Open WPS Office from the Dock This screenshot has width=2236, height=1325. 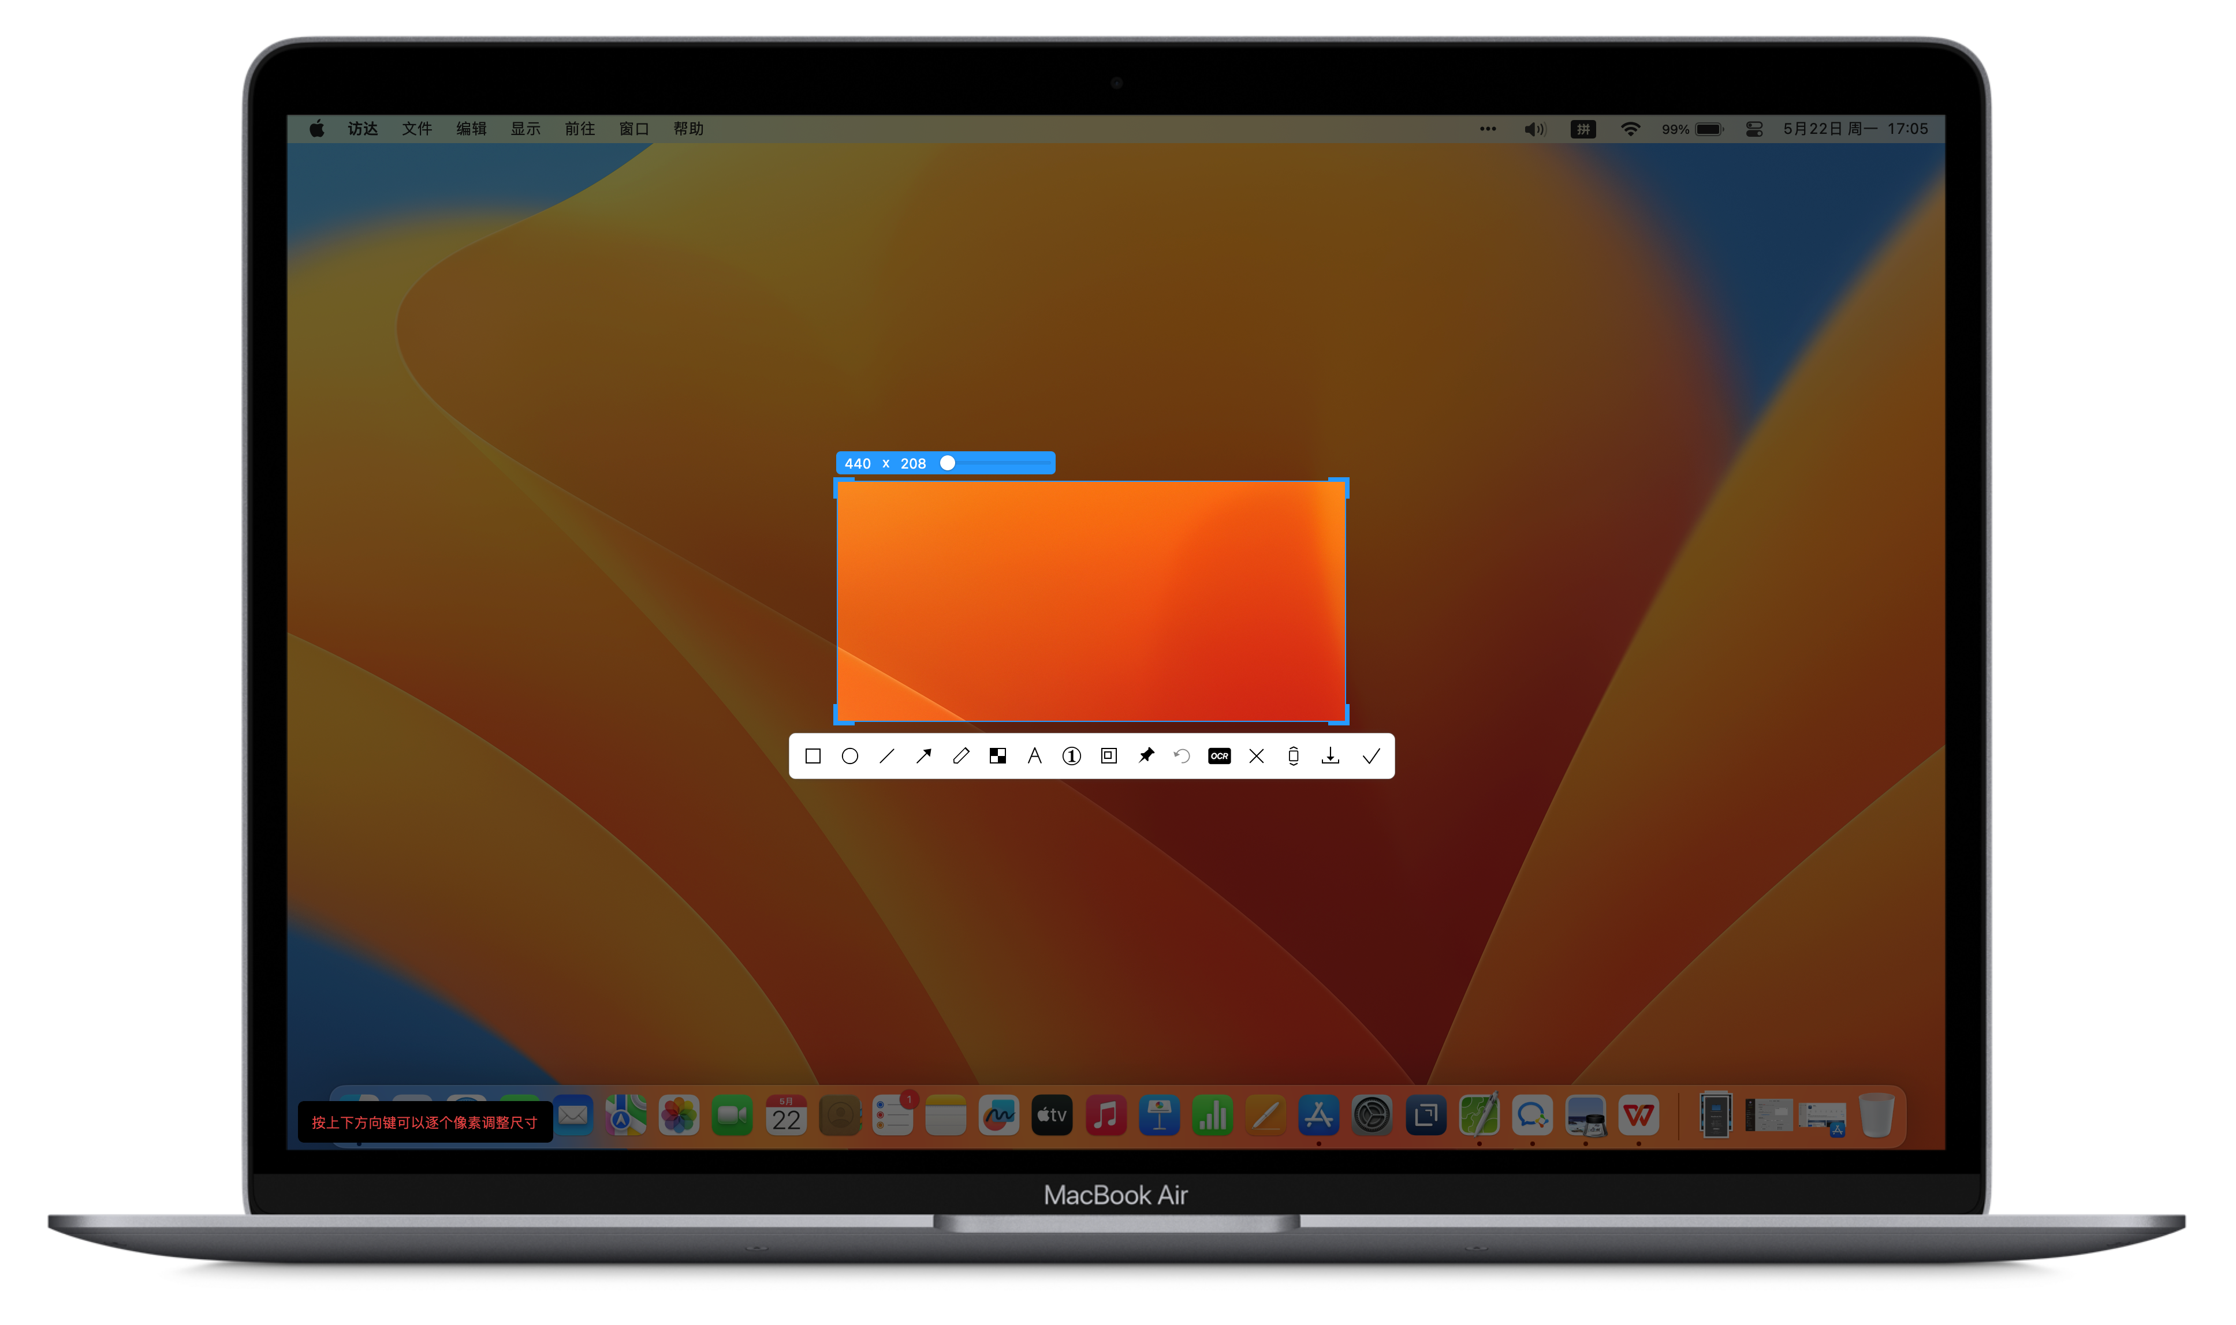tap(1638, 1115)
